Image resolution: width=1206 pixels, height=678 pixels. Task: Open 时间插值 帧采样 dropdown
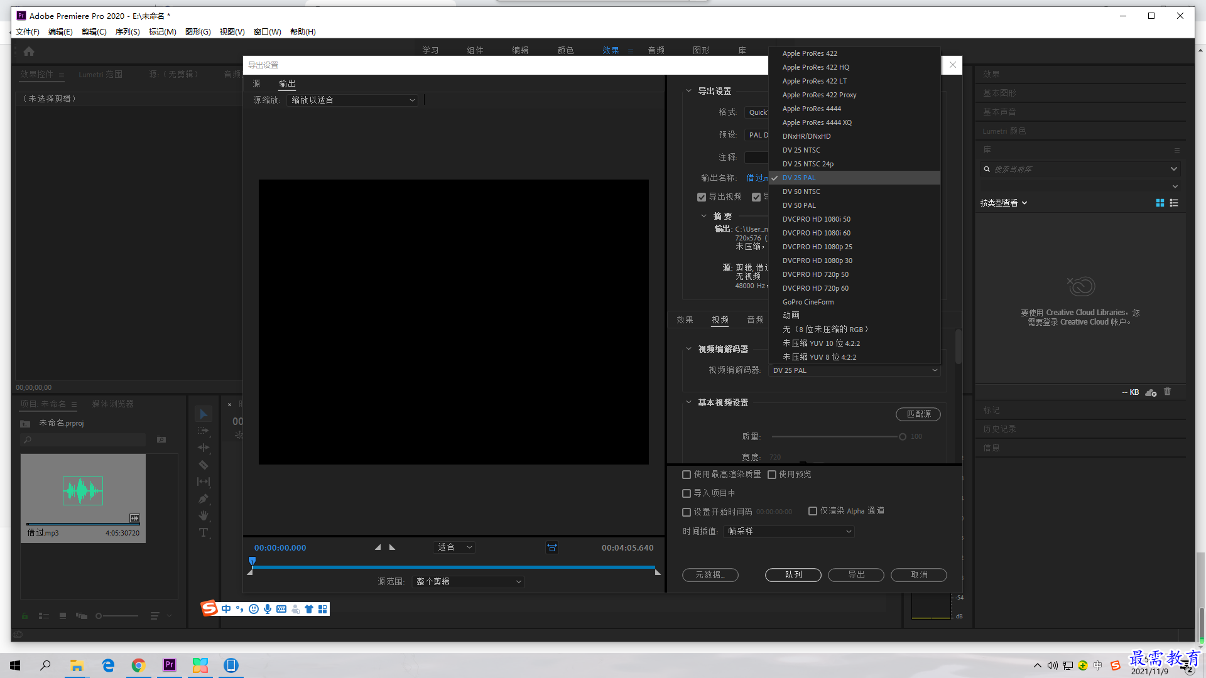point(789,532)
